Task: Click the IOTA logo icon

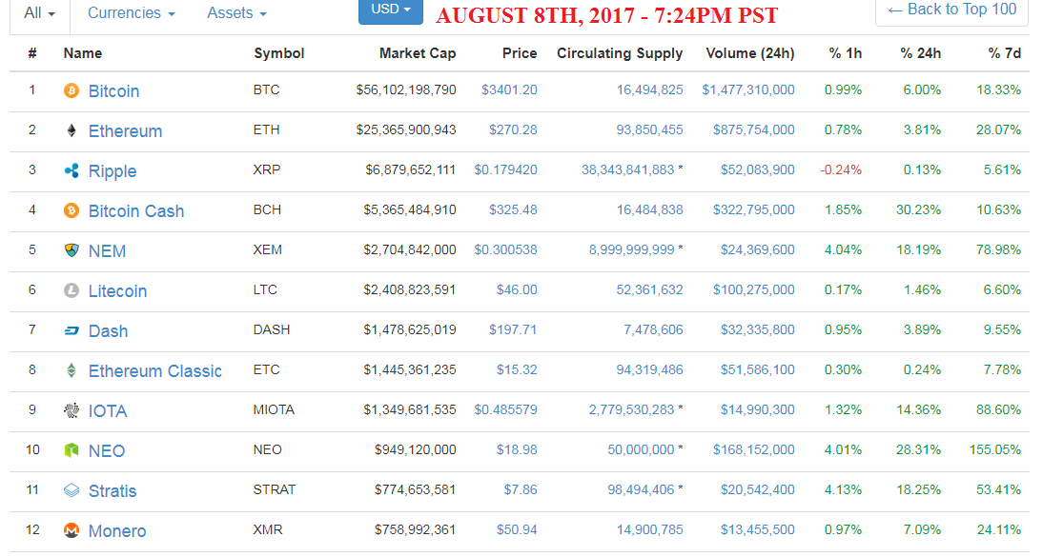Action: [72, 410]
